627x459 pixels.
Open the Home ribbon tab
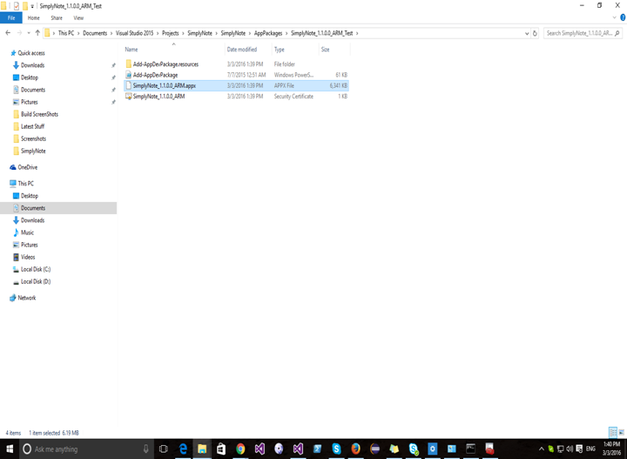(x=34, y=18)
